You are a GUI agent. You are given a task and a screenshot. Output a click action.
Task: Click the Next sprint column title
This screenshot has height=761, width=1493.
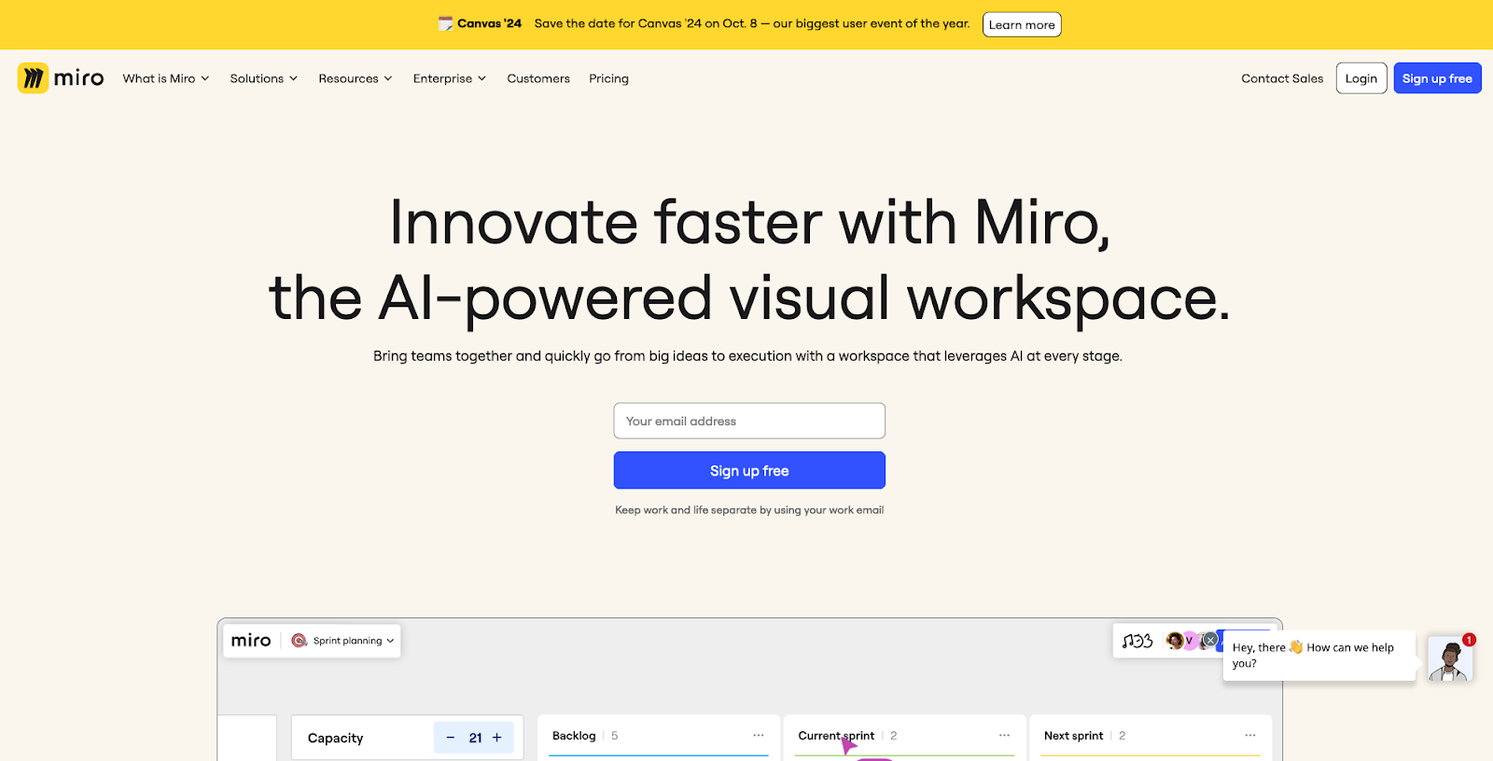point(1073,736)
